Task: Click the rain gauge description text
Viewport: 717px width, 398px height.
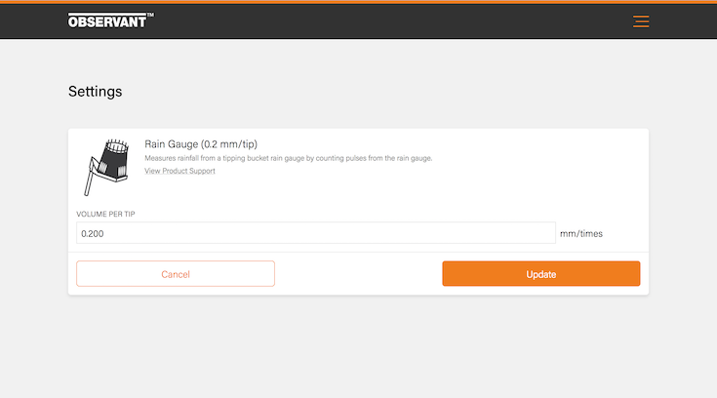Action: tap(288, 158)
